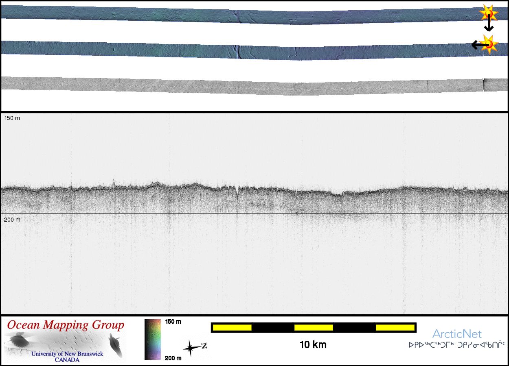The width and height of the screenshot is (509, 366).
Task: Click the grey backscatter strip image
Action: tap(244, 86)
